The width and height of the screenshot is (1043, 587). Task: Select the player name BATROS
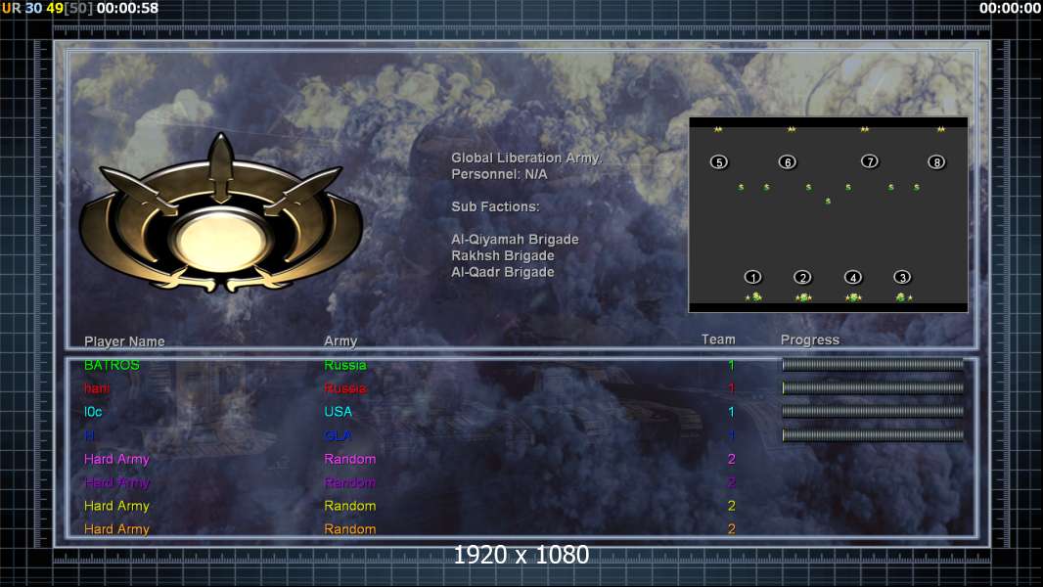tap(112, 365)
